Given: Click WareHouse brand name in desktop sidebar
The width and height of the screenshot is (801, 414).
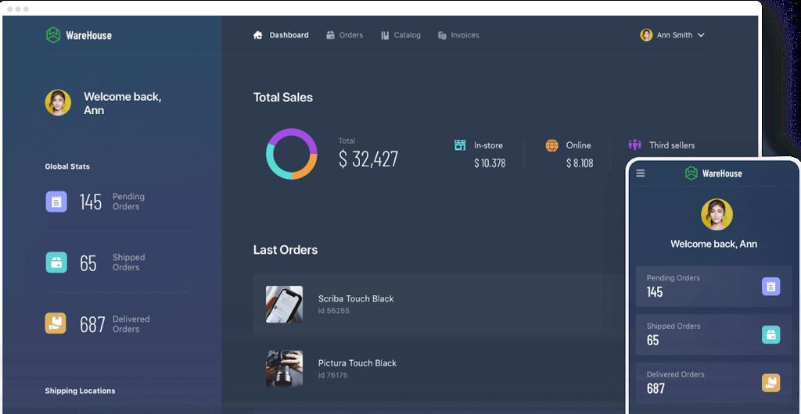Looking at the screenshot, I should pyautogui.click(x=89, y=35).
